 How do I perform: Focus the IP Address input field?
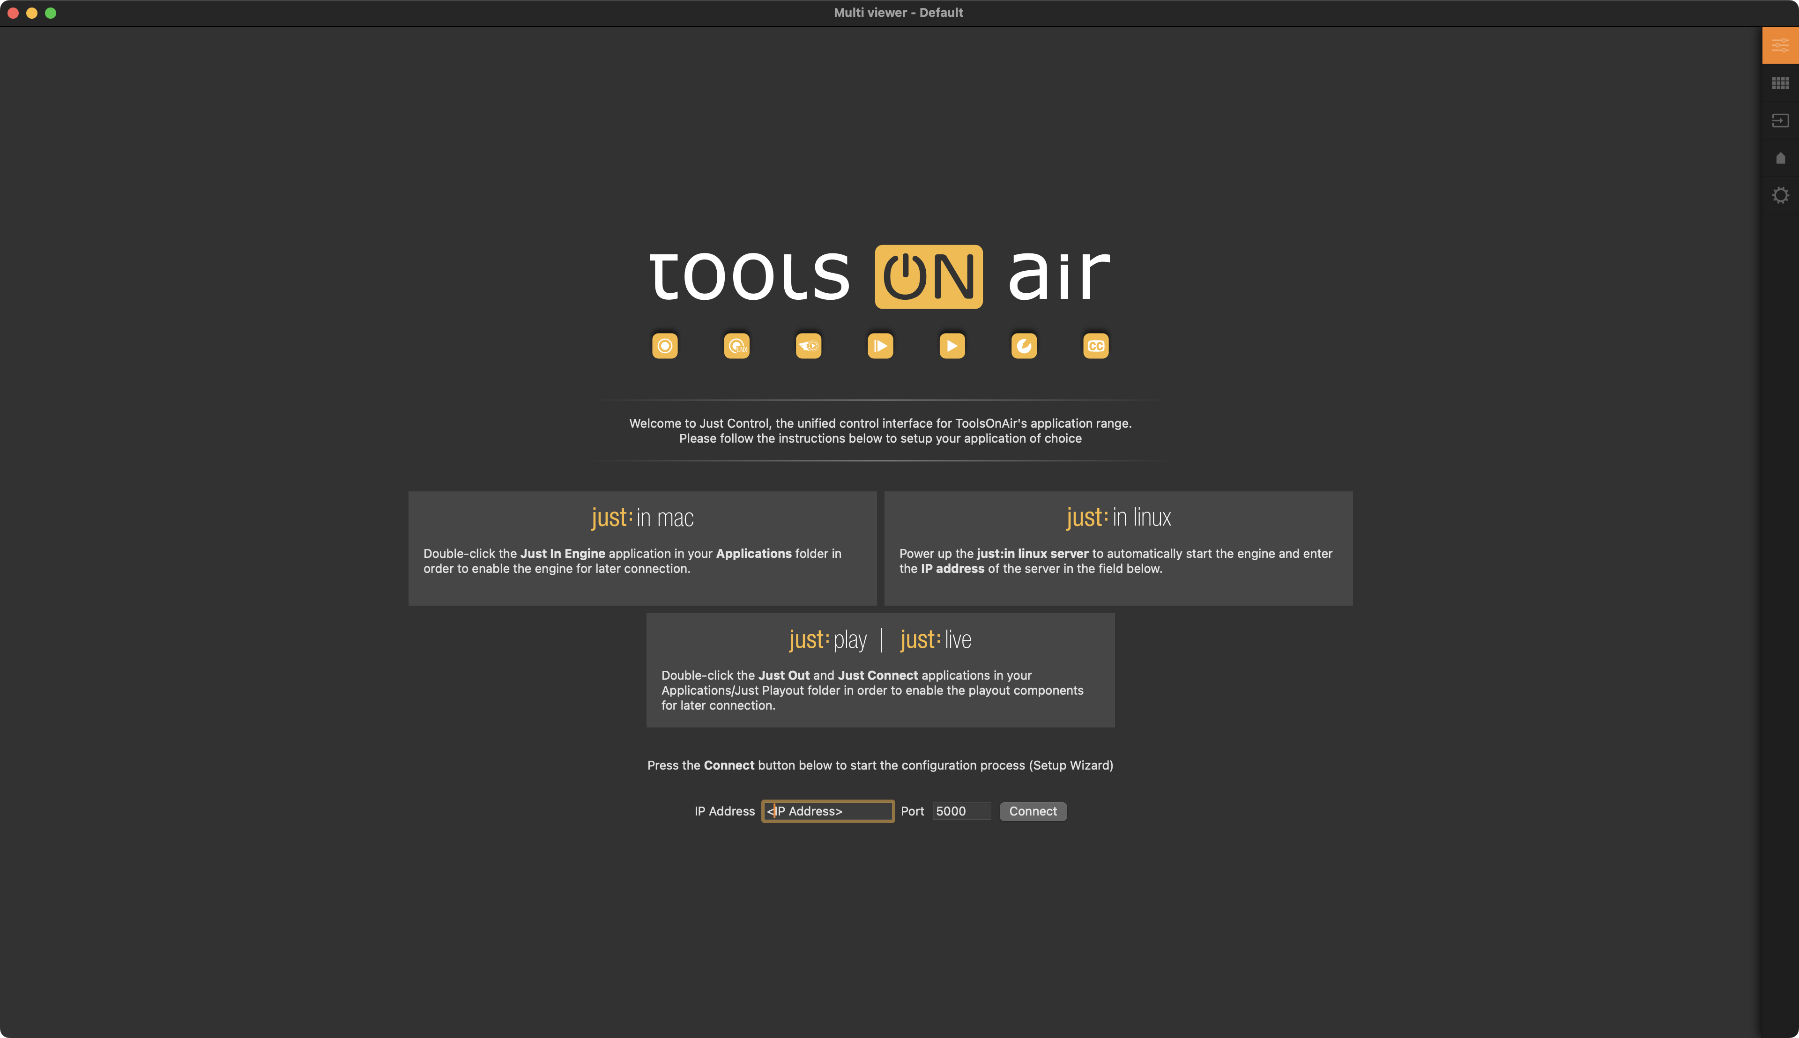click(x=828, y=811)
